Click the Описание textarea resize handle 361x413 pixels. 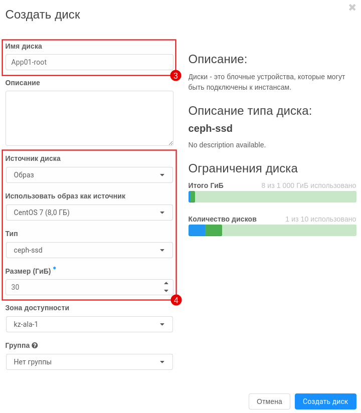pos(171,143)
